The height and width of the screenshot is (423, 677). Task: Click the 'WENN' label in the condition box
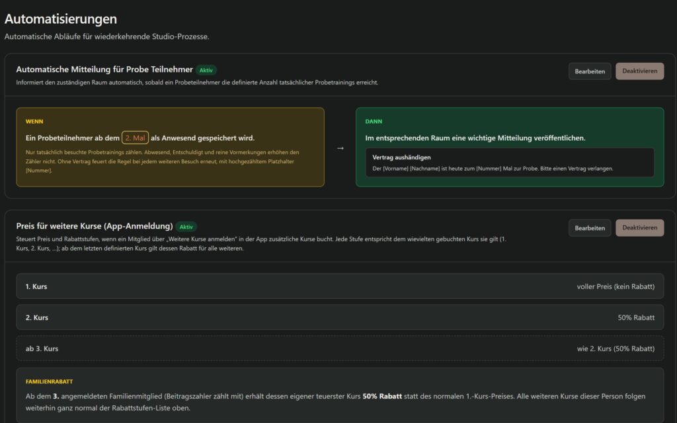tap(34, 122)
